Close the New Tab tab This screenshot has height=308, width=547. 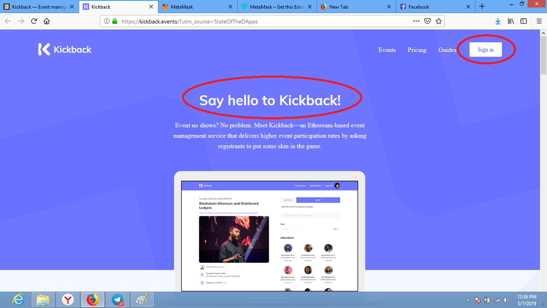(388, 6)
